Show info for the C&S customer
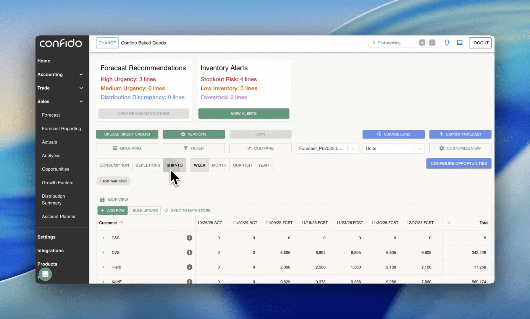 (x=189, y=238)
